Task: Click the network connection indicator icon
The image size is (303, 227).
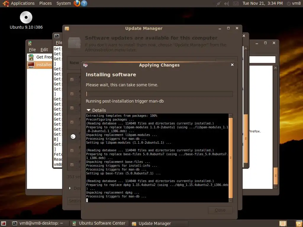Action: [218, 4]
